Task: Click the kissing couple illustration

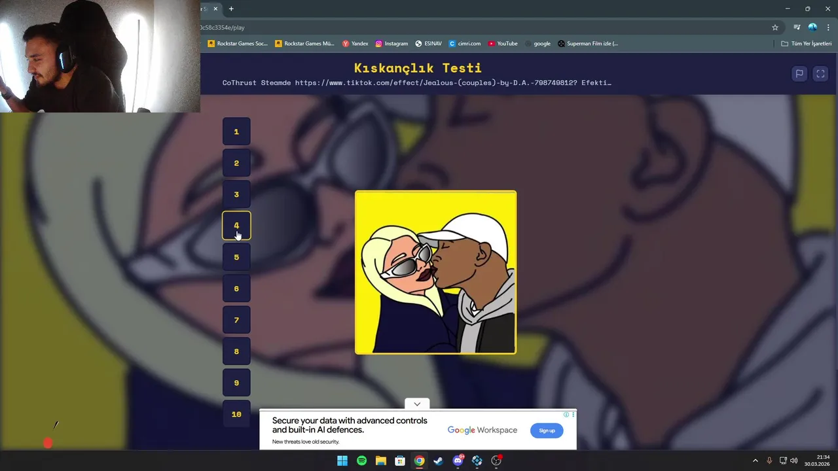Action: [435, 272]
